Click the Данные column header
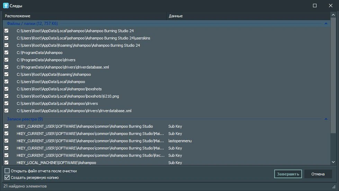339x191 pixels. pos(248,16)
